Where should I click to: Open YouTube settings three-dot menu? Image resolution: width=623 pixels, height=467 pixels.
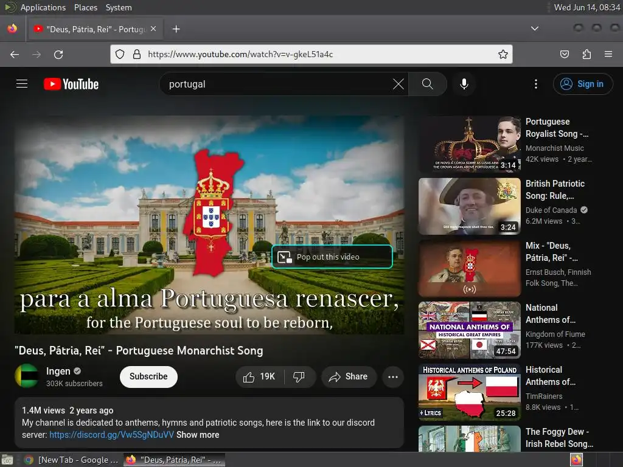535,84
